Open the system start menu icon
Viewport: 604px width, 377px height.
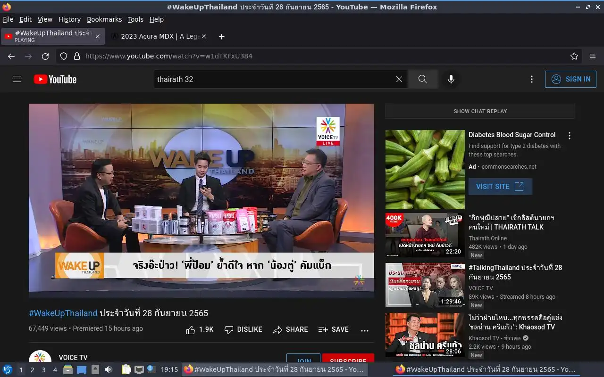(x=7, y=370)
